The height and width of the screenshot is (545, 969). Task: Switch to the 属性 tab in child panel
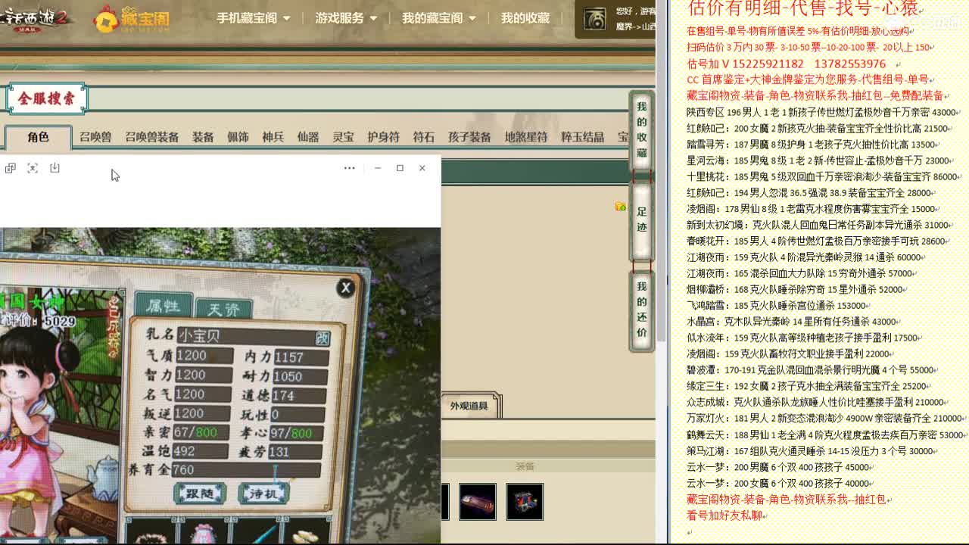pos(163,306)
